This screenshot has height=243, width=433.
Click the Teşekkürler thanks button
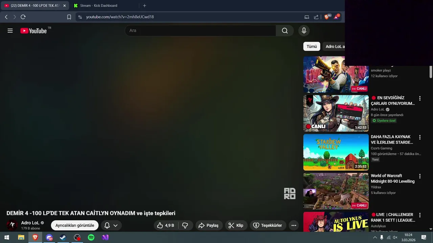[268, 225]
